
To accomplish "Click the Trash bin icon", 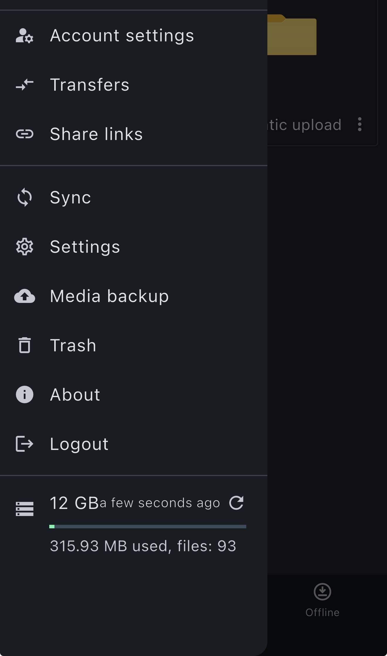I will tap(25, 345).
